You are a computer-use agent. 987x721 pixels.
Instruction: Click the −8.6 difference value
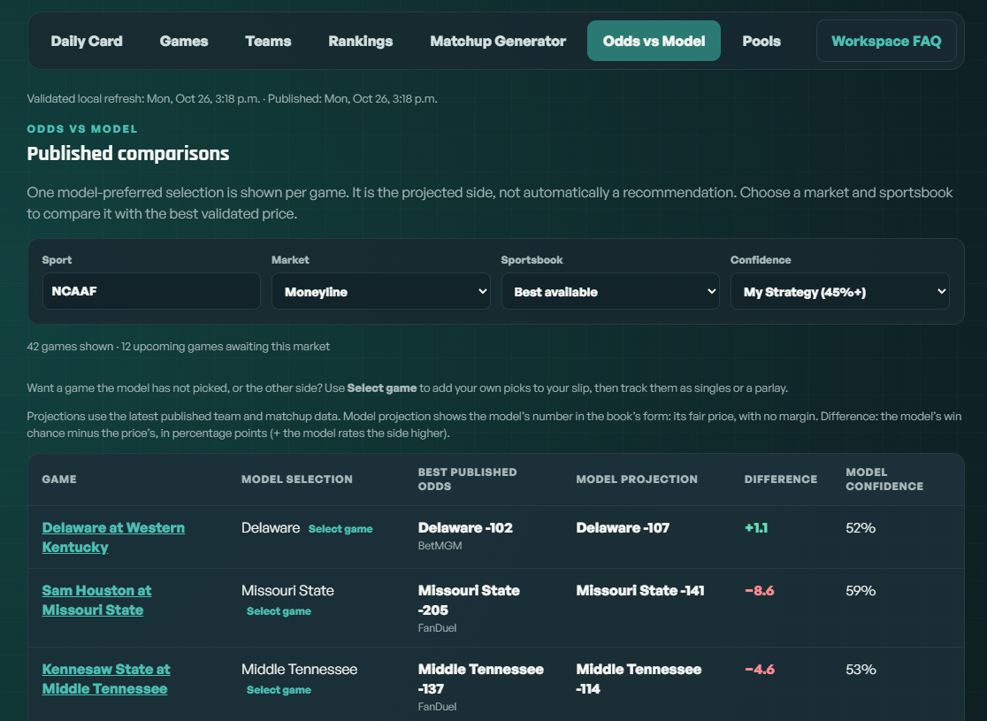(x=759, y=591)
